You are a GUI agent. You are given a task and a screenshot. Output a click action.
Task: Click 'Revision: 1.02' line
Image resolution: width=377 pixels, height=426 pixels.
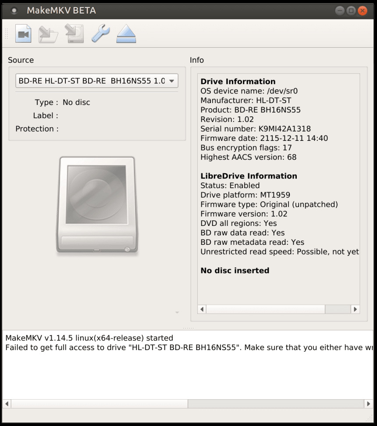click(x=227, y=119)
